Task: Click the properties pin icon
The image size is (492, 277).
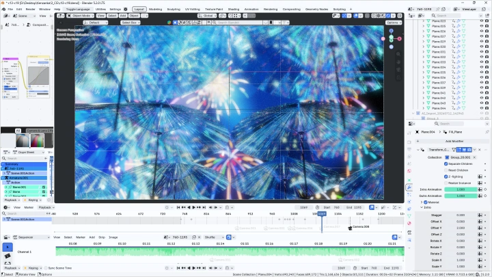Action: (x=487, y=132)
